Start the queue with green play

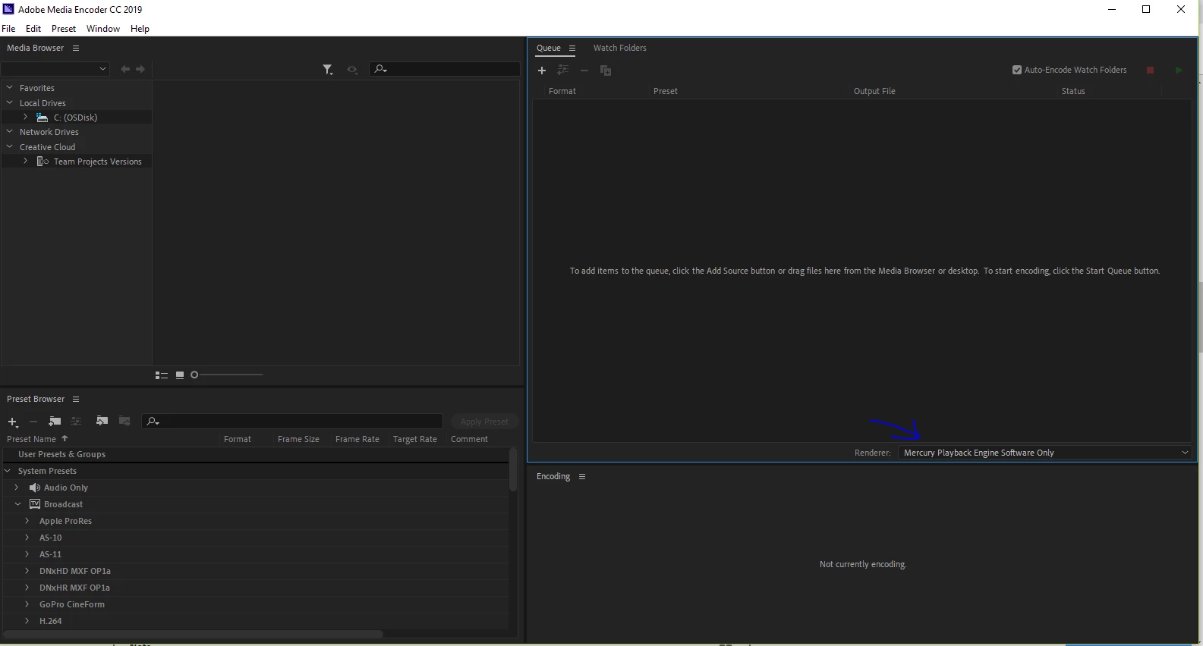coord(1179,70)
